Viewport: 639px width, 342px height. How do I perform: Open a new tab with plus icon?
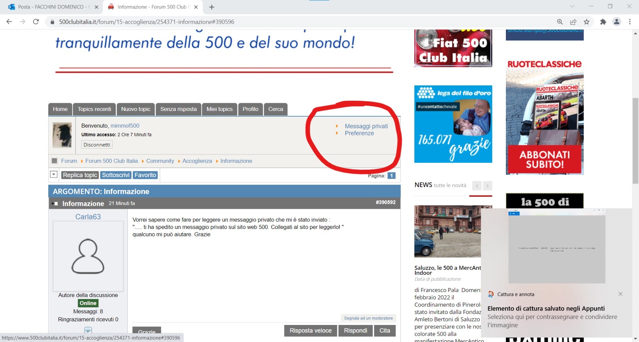click(212, 7)
